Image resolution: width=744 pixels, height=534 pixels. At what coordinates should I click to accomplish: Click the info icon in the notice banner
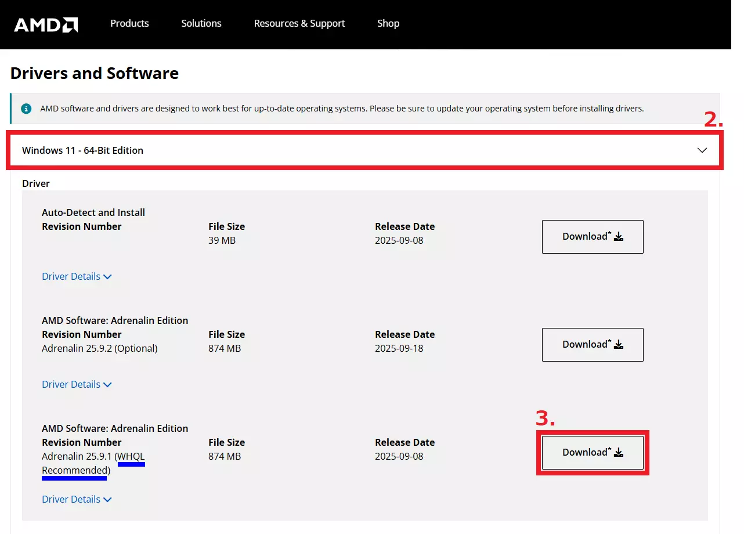26,109
